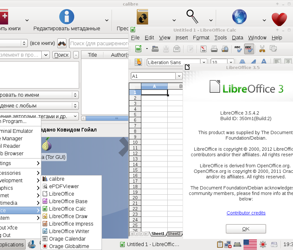Click the calibre red heart Donate icon
Screen dimensions: 293x250
click(x=279, y=19)
